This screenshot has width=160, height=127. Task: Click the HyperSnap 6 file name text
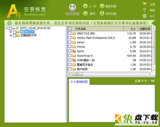[x=85, y=56]
